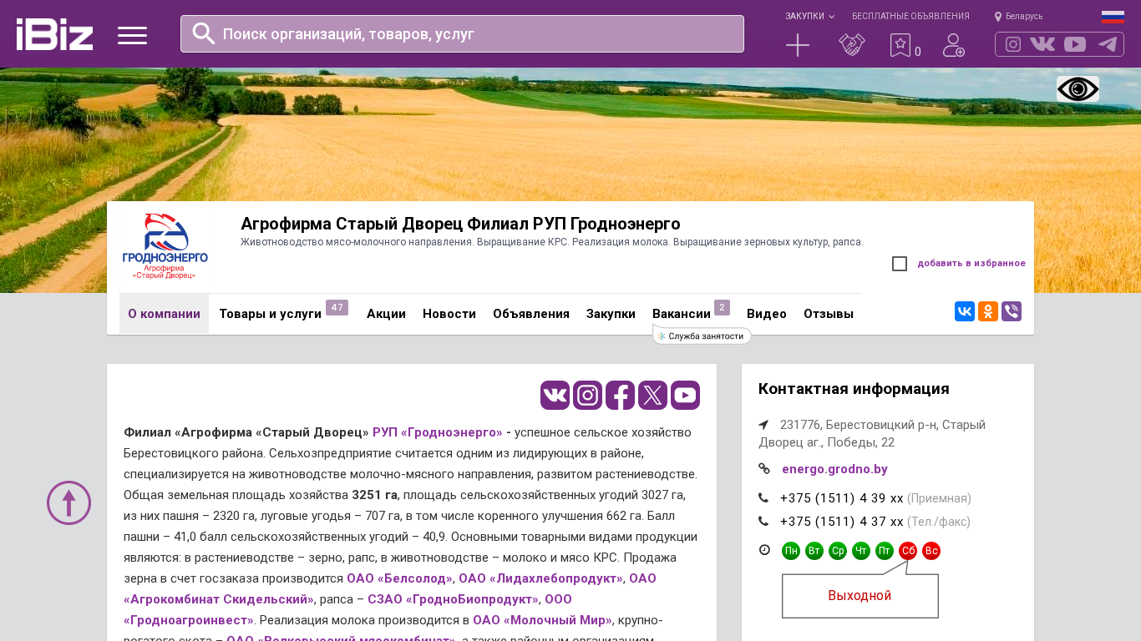The image size is (1141, 641).
Task: Open the header VK icon
Action: click(1042, 44)
